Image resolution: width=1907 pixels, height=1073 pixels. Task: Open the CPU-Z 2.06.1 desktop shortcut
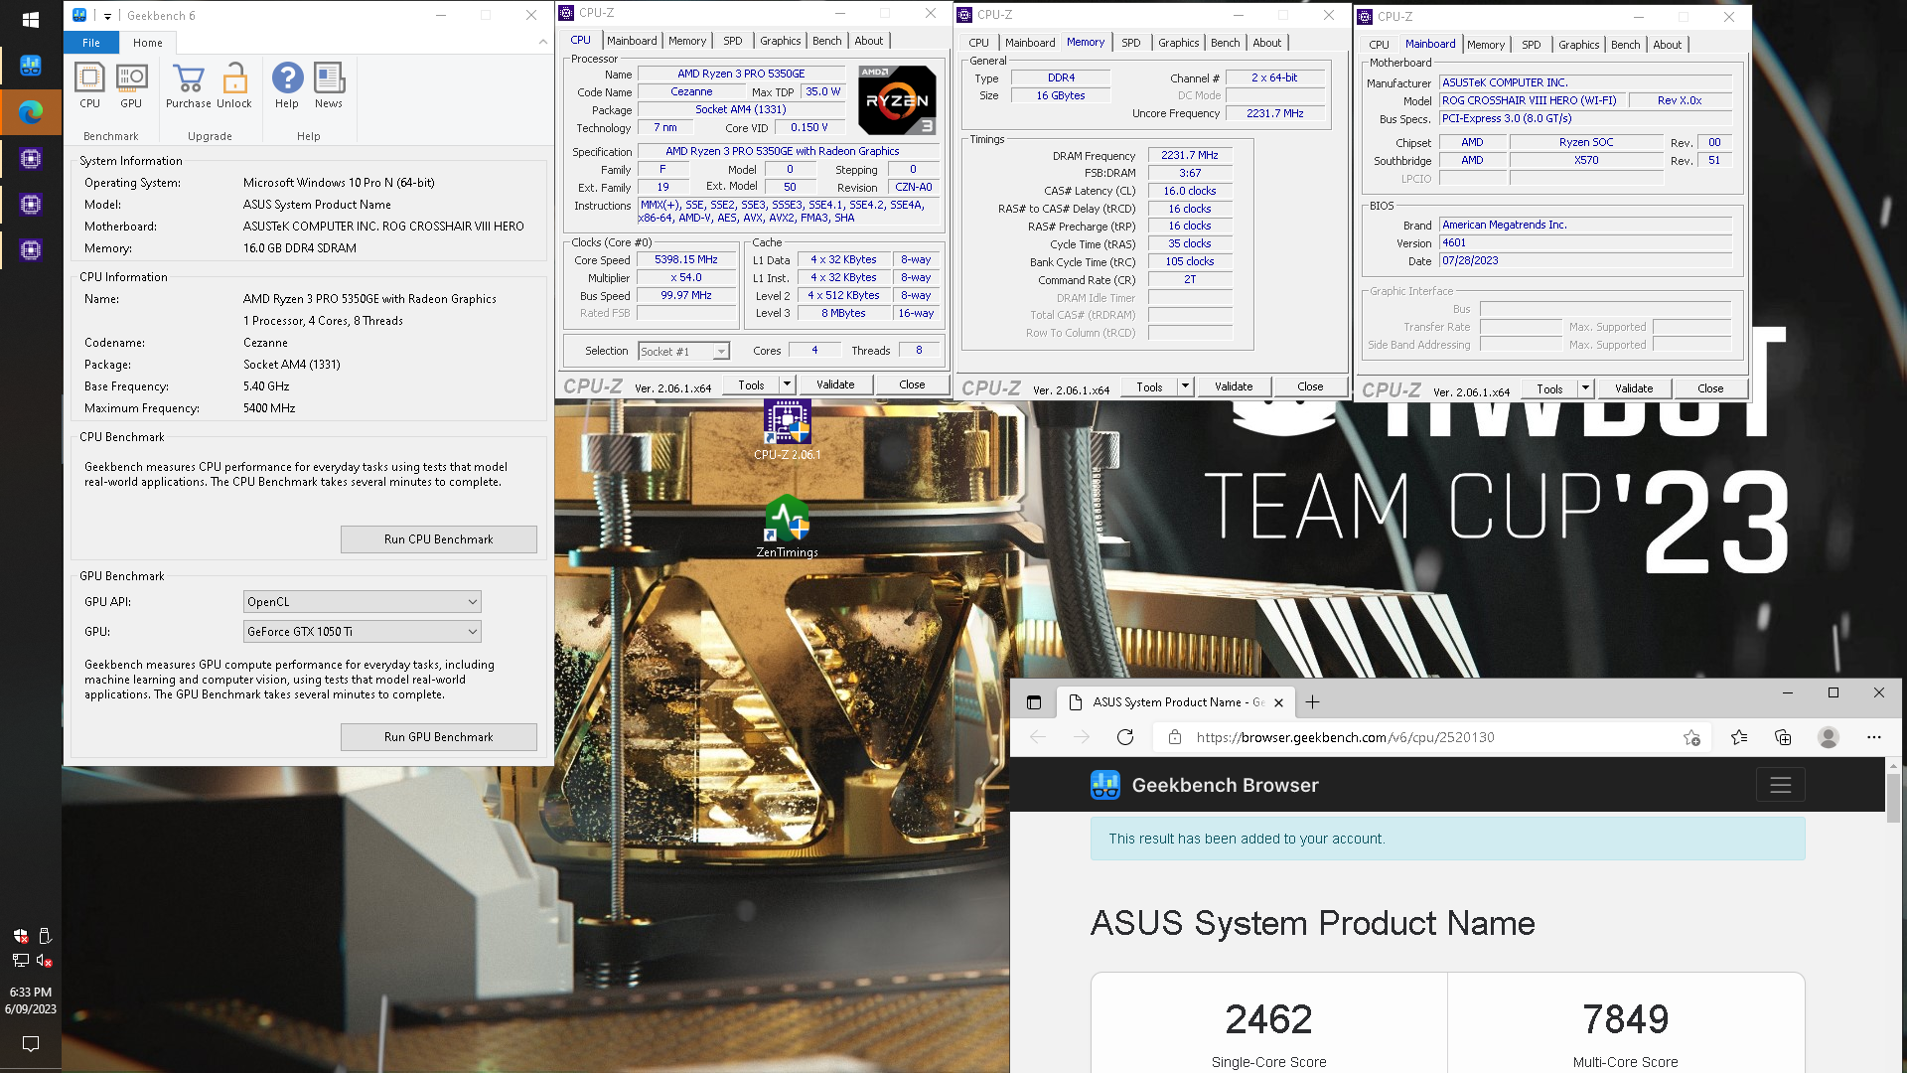787,430
